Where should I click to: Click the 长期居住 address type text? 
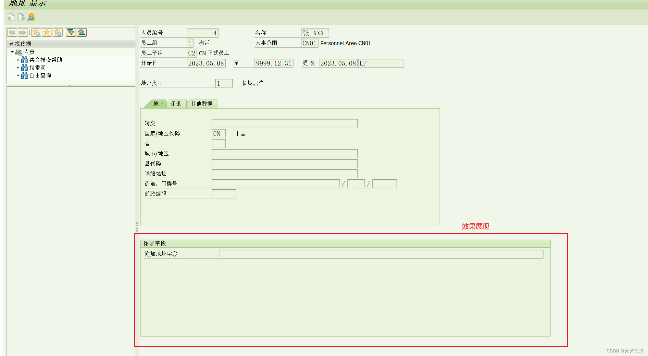(x=253, y=83)
